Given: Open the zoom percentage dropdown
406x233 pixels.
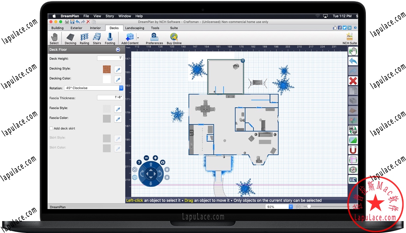Looking at the screenshot, I should [x=291, y=207].
